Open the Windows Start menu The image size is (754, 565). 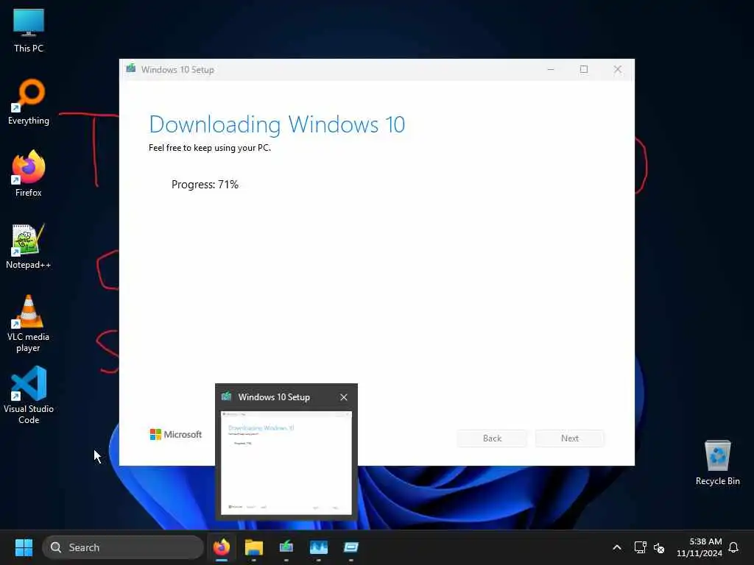pos(24,547)
